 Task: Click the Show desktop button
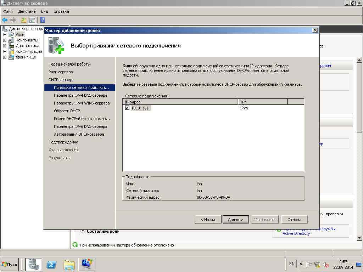click(359, 264)
